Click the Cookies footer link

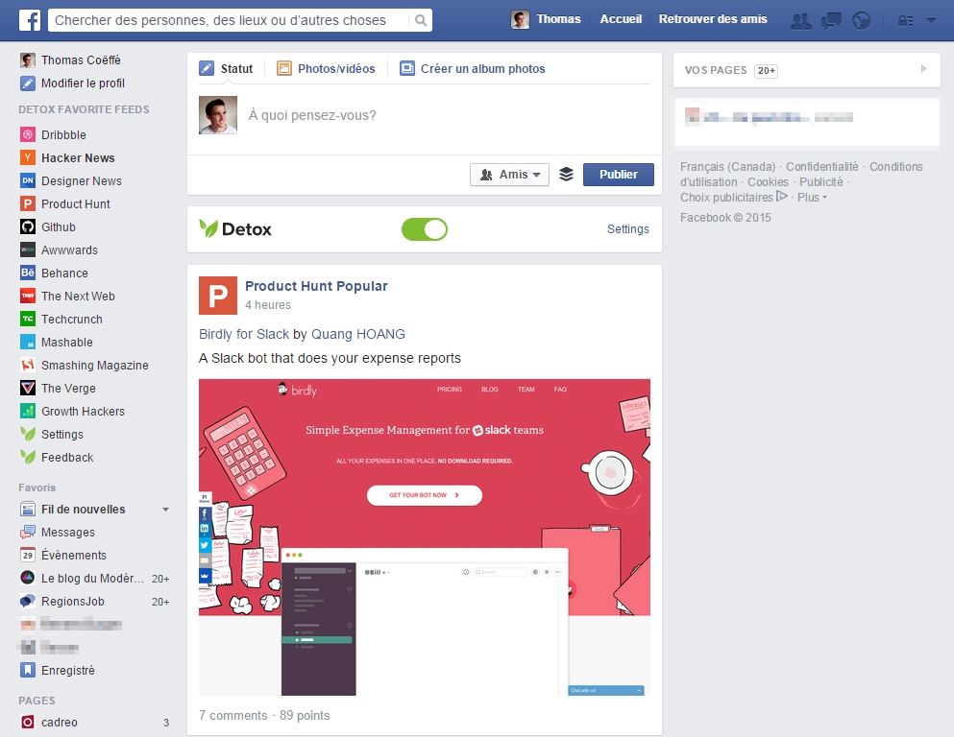coord(768,181)
